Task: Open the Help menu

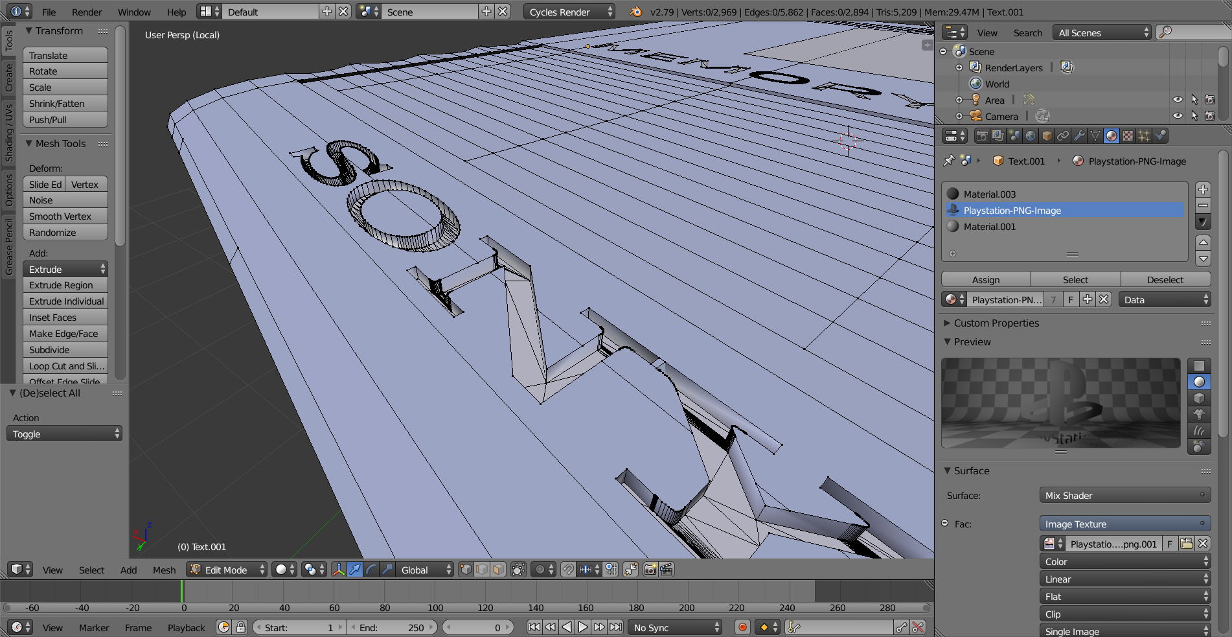Action: [x=176, y=12]
